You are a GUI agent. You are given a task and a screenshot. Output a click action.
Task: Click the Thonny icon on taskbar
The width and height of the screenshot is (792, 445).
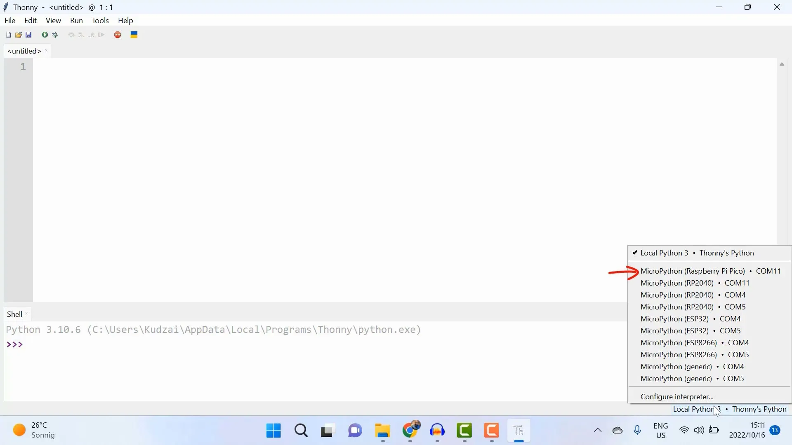(519, 431)
